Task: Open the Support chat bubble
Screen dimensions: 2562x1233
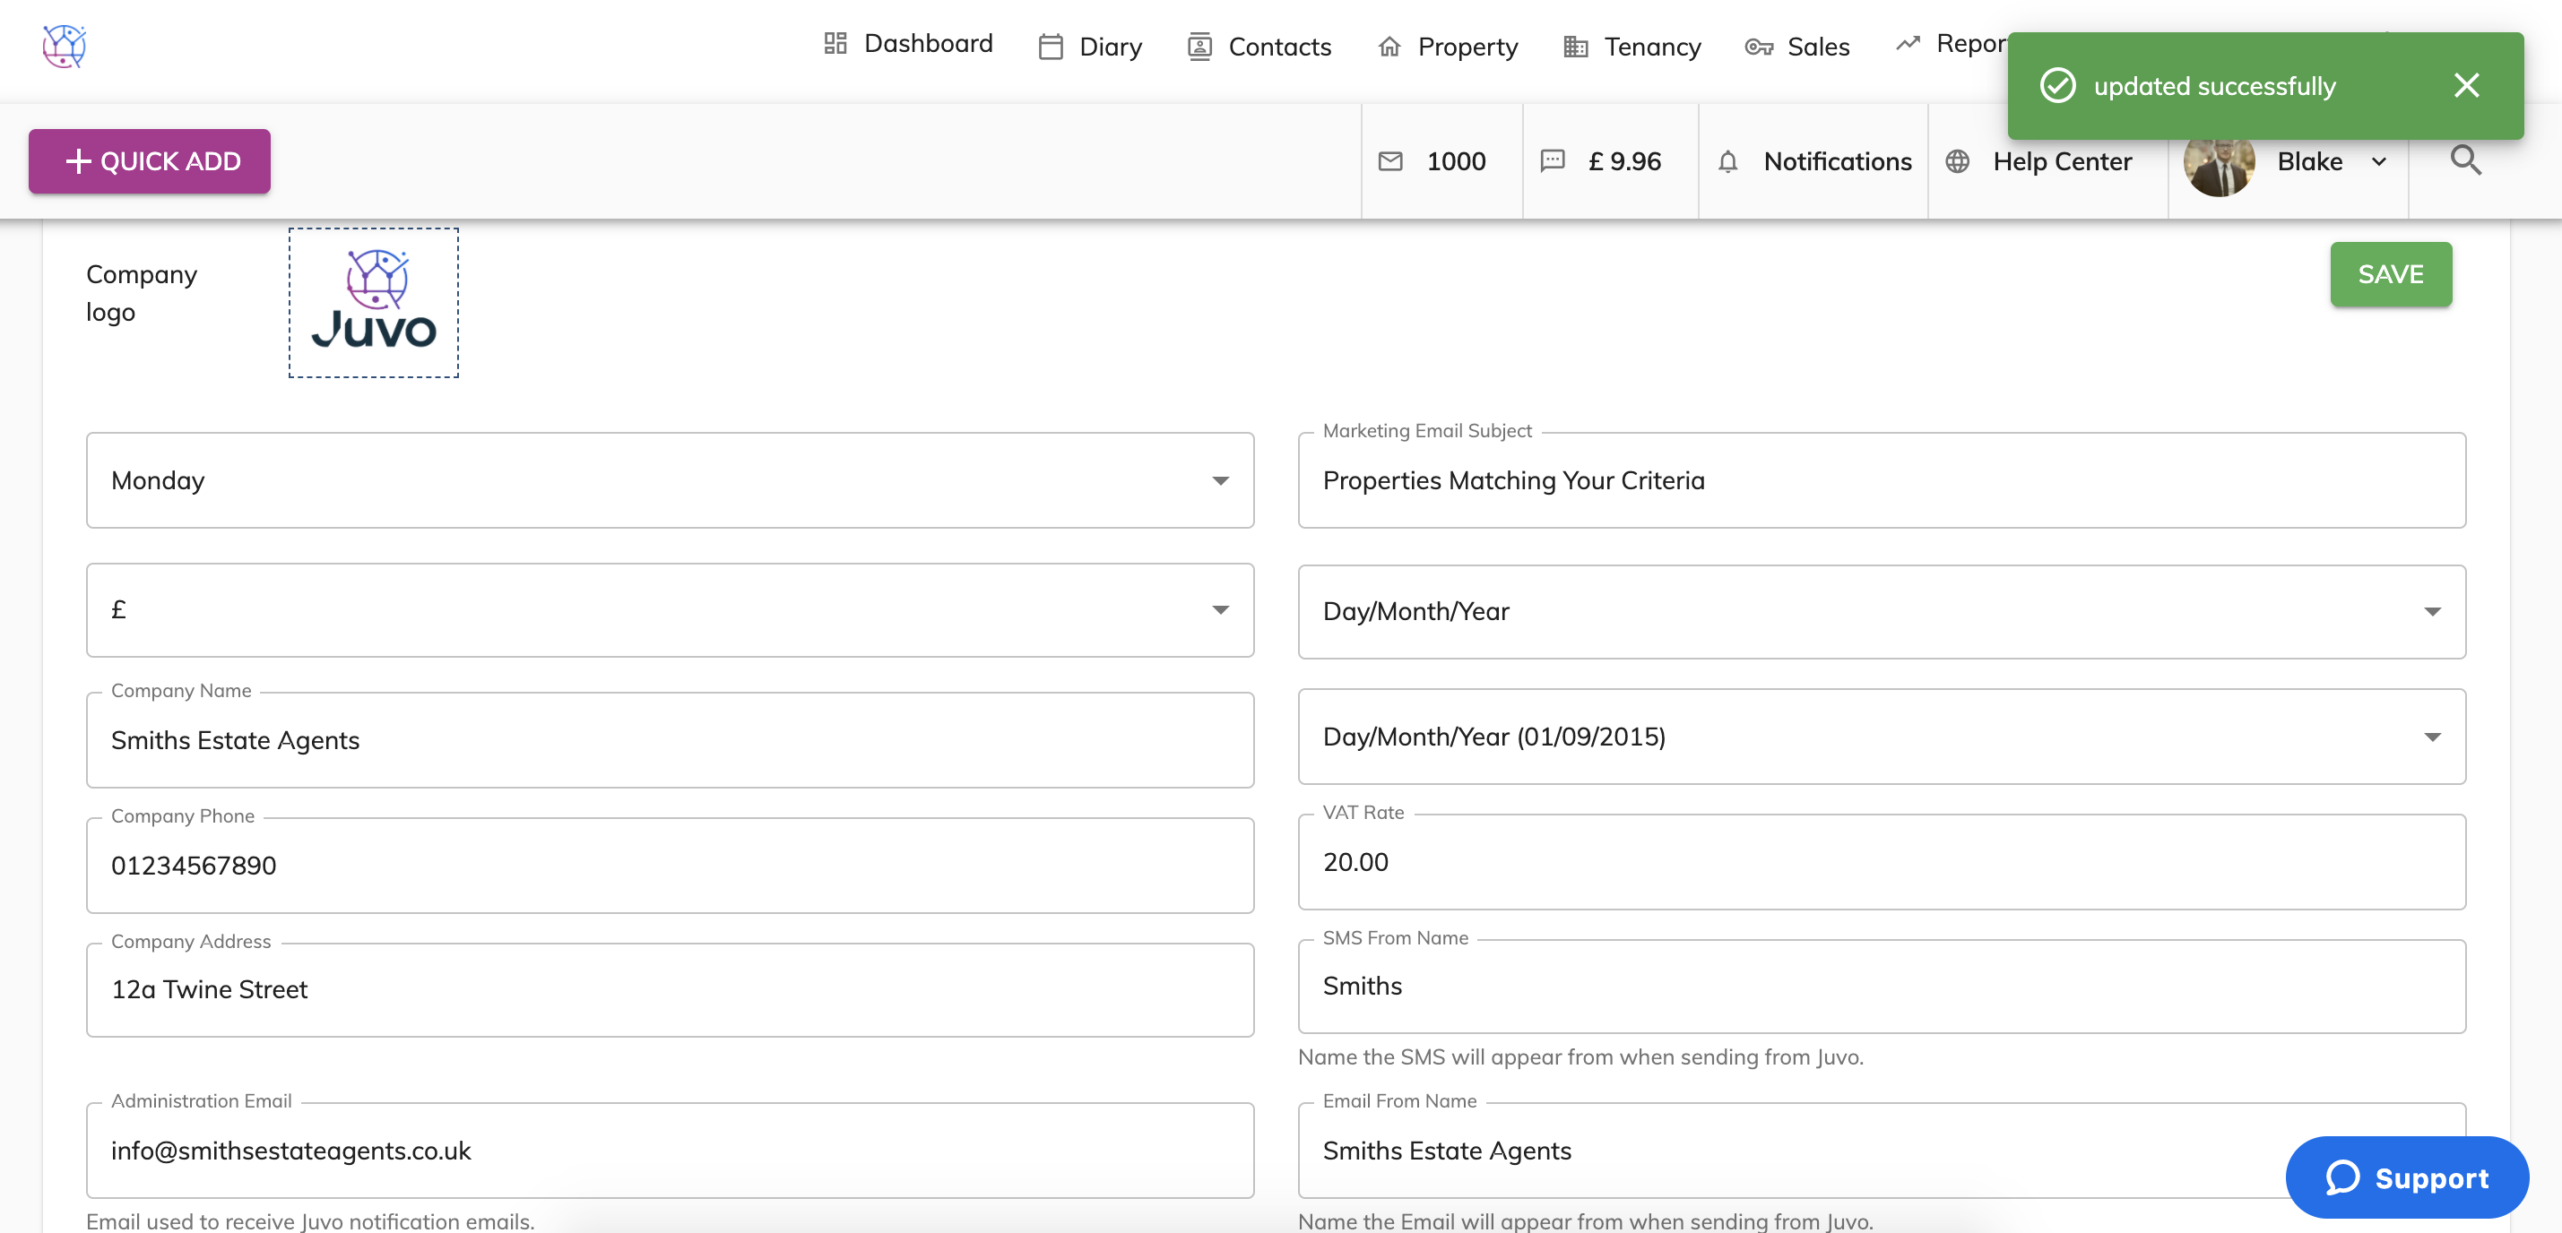Action: (2406, 1177)
